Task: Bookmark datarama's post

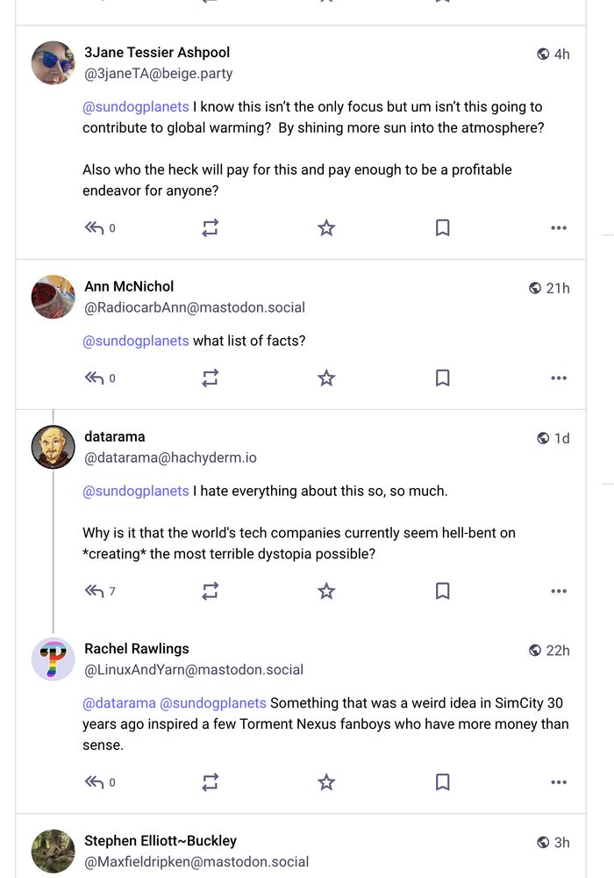Action: pyautogui.click(x=443, y=591)
